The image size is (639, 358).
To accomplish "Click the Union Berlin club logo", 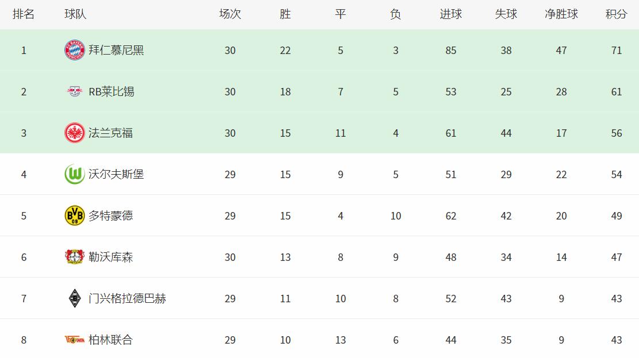I will click(x=75, y=340).
